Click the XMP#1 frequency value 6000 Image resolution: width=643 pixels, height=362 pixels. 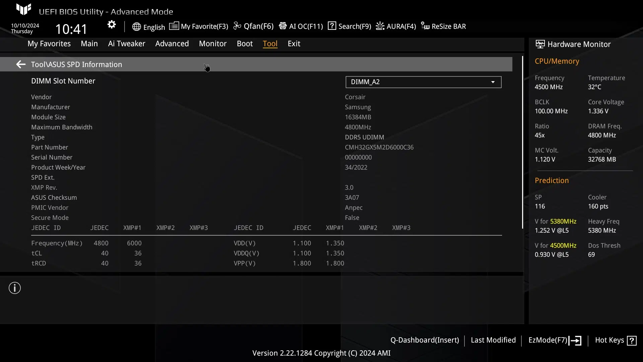tap(134, 243)
